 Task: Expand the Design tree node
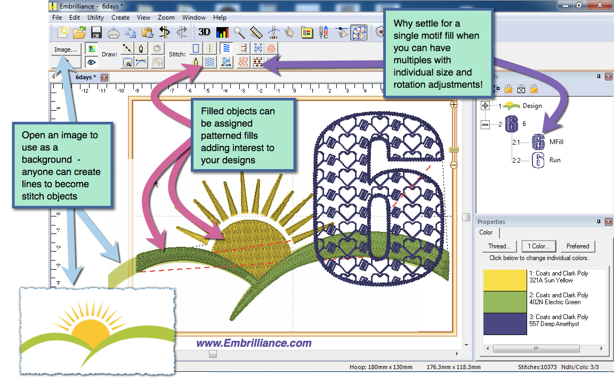(485, 105)
